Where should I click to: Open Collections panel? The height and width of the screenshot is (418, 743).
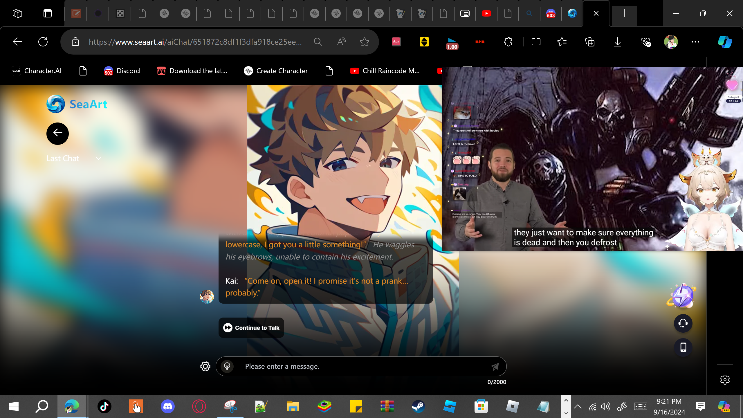click(x=590, y=42)
